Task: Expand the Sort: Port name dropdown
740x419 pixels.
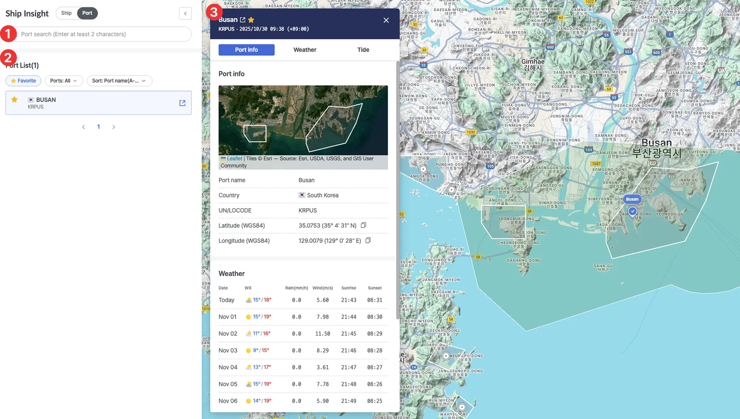Action: pos(119,81)
